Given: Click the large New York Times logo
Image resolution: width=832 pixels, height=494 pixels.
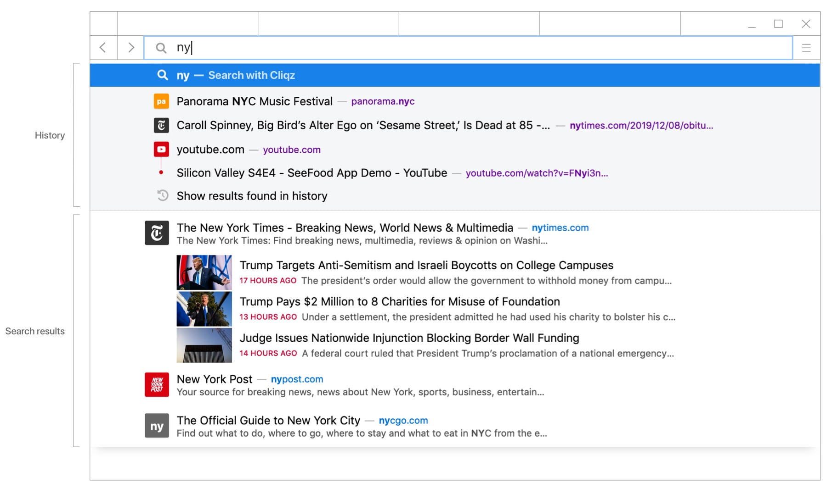Looking at the screenshot, I should [157, 233].
